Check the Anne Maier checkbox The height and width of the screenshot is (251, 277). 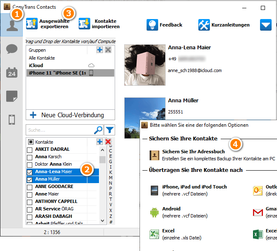pos(29,195)
